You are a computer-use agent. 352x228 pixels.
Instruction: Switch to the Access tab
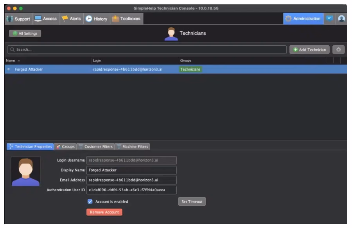46,19
